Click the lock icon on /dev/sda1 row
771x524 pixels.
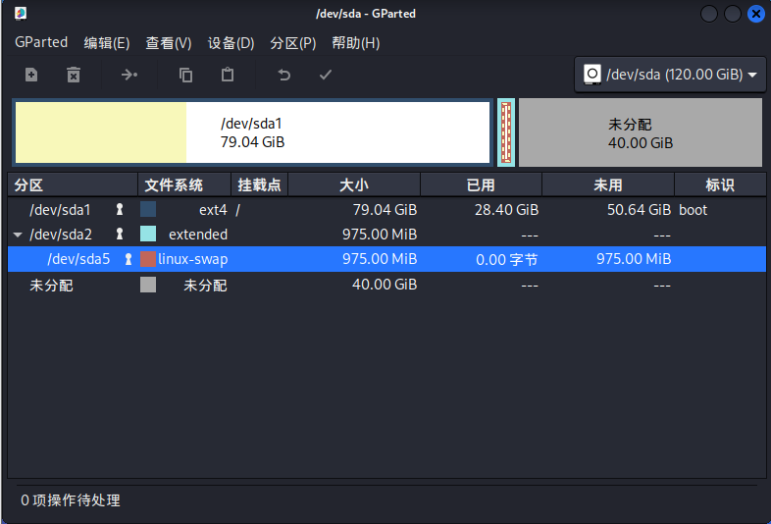click(x=119, y=210)
